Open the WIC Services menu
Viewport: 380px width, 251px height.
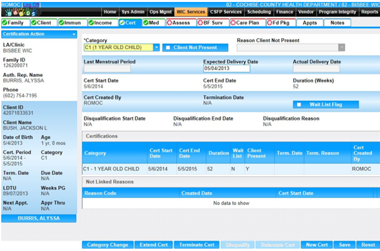pyautogui.click(x=191, y=12)
